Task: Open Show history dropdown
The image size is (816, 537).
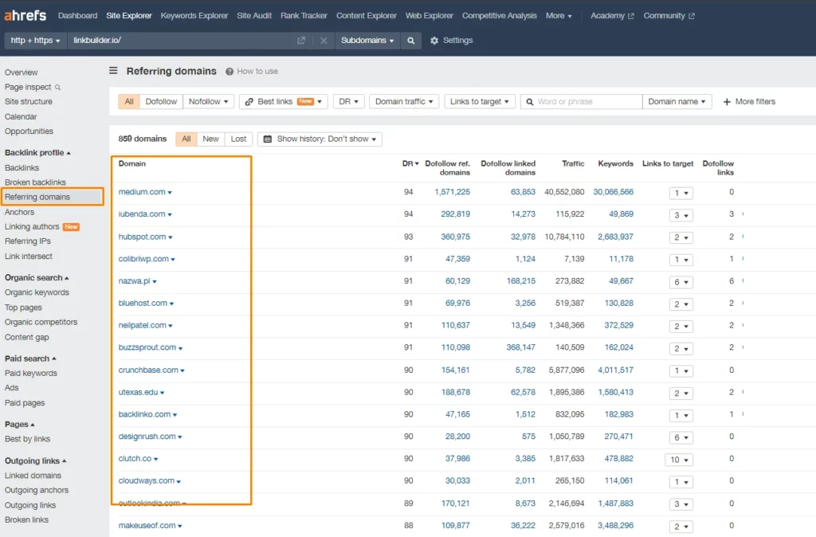Action: 320,139
